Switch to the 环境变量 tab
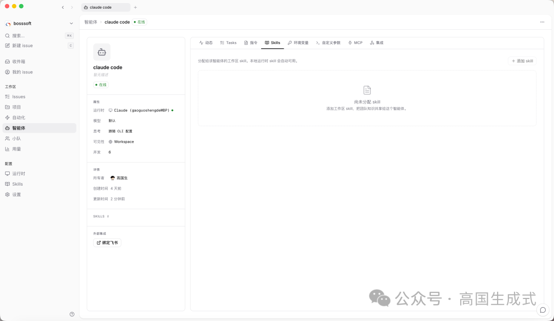The image size is (554, 321). pyautogui.click(x=298, y=43)
